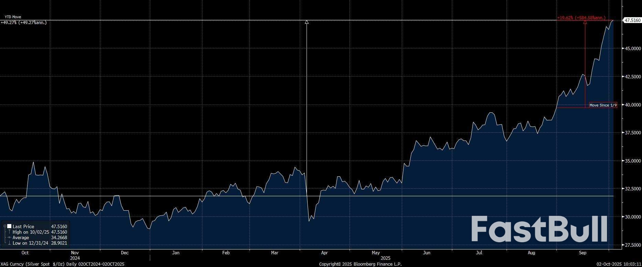Click the 2025 year label on axis
Viewport: 642px width, 267px height.
pyautogui.click(x=385, y=258)
